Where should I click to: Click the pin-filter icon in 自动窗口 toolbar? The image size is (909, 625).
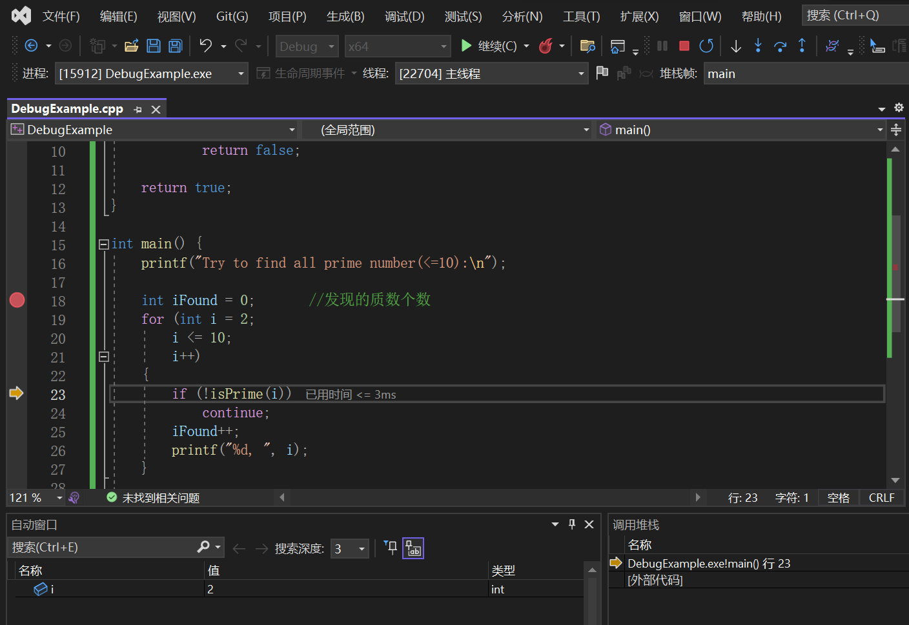[390, 548]
